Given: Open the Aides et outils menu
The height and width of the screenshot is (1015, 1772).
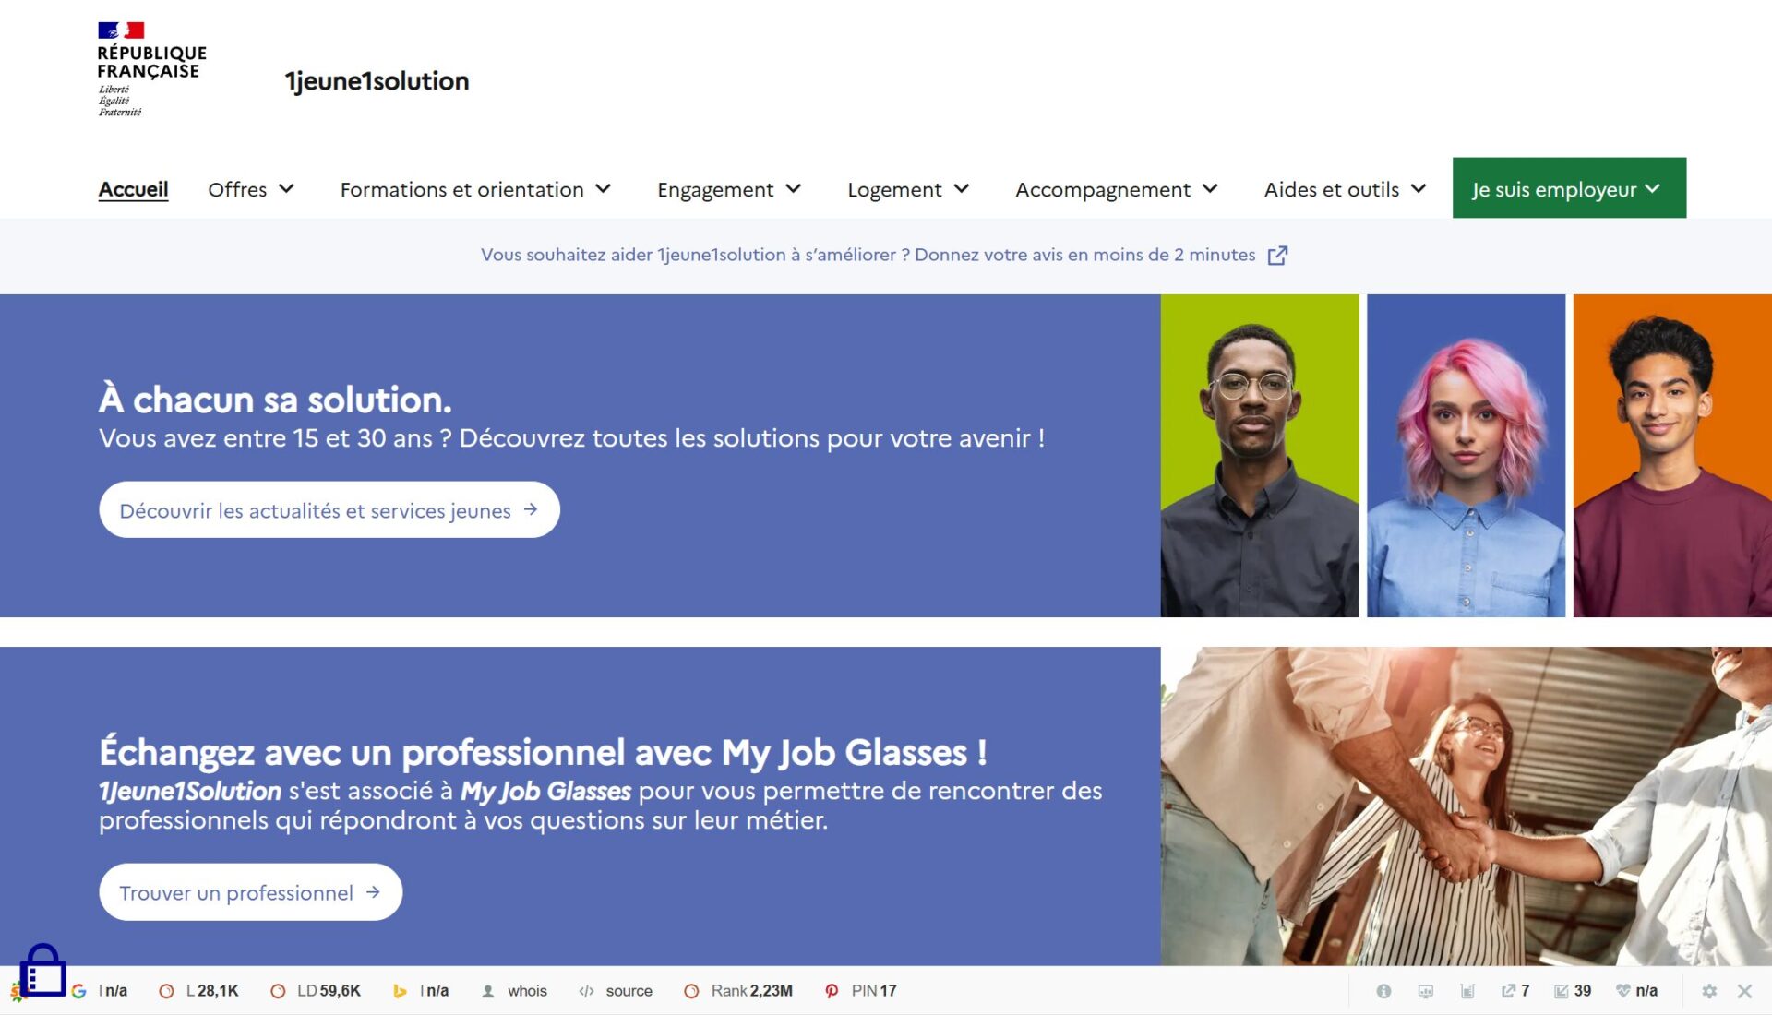Looking at the screenshot, I should [1345, 189].
